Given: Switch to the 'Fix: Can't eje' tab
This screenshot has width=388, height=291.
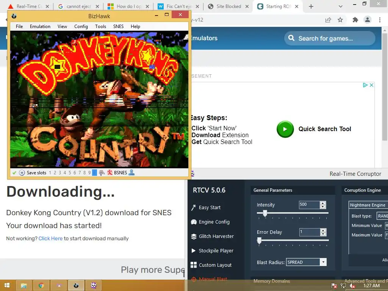Looking at the screenshot, I should tap(178, 6).
